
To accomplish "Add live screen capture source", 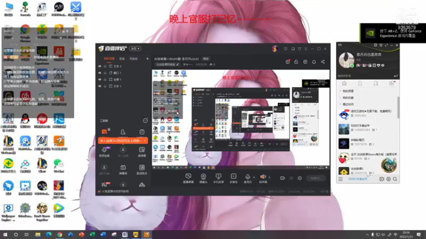I will (x=189, y=178).
